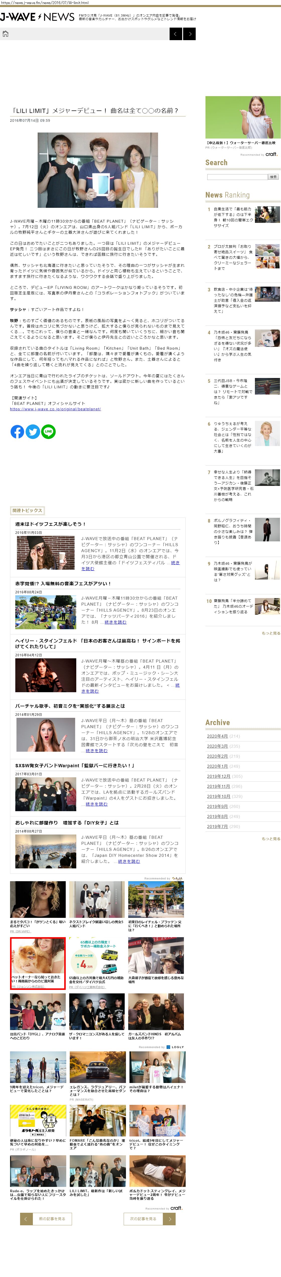Click the home icon in the navigation bar
Viewport: 281px width, 1277px height.
pyautogui.click(x=6, y=34)
